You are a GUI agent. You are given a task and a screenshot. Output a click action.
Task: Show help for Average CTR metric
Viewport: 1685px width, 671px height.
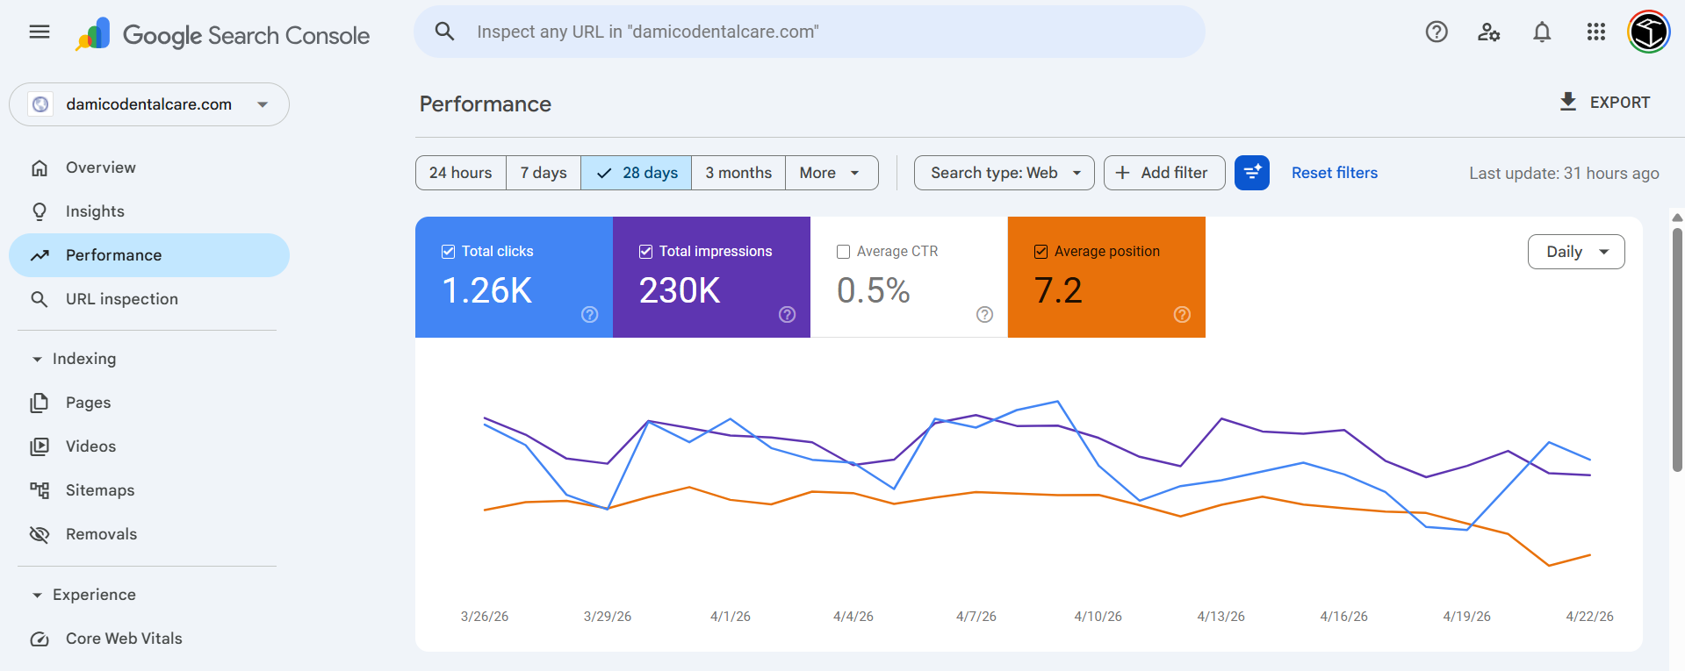[985, 314]
